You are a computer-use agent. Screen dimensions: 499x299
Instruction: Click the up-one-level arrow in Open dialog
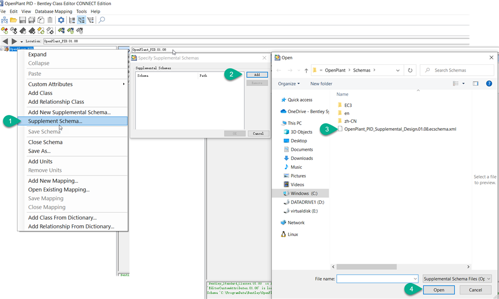click(306, 70)
